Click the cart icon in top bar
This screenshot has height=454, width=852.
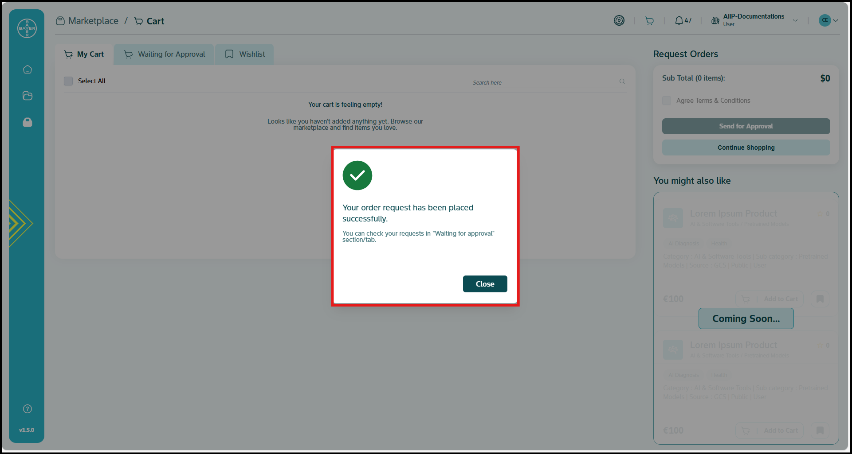pyautogui.click(x=649, y=20)
